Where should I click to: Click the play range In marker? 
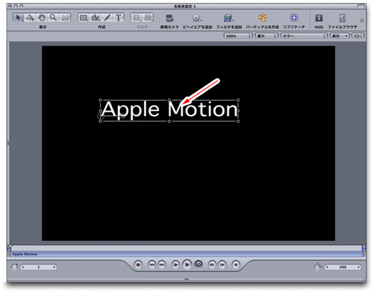pyautogui.click(x=10, y=247)
